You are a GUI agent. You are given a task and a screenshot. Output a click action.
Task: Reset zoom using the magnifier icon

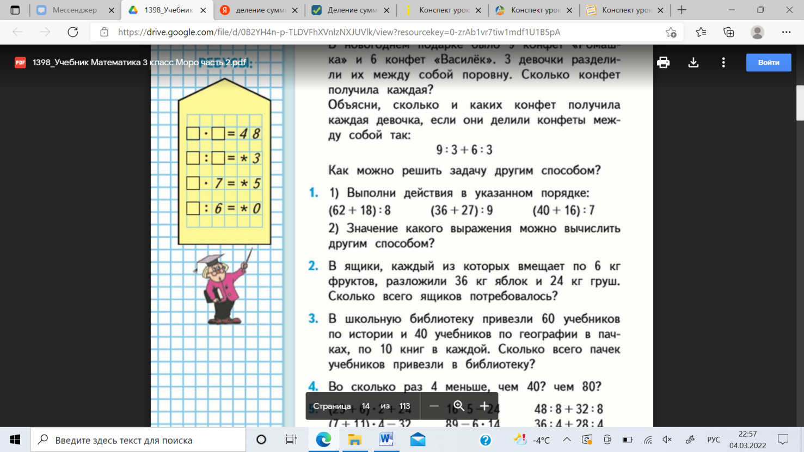459,406
